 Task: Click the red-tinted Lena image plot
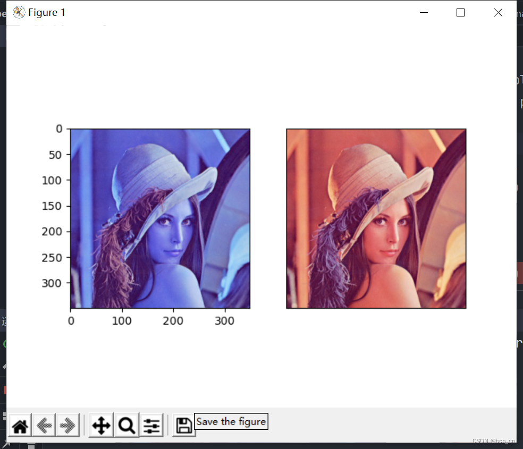[x=376, y=219]
